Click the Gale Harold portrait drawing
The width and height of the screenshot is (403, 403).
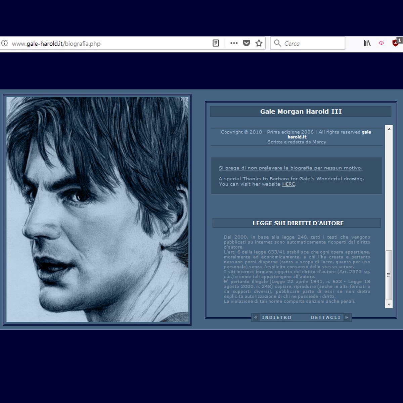[97, 210]
